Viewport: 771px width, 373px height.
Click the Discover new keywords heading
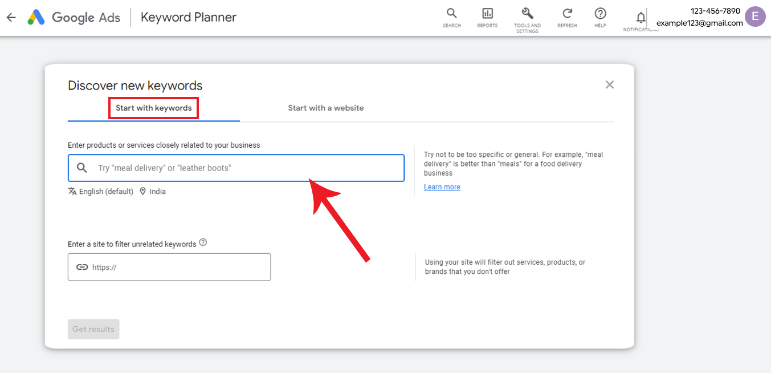135,86
